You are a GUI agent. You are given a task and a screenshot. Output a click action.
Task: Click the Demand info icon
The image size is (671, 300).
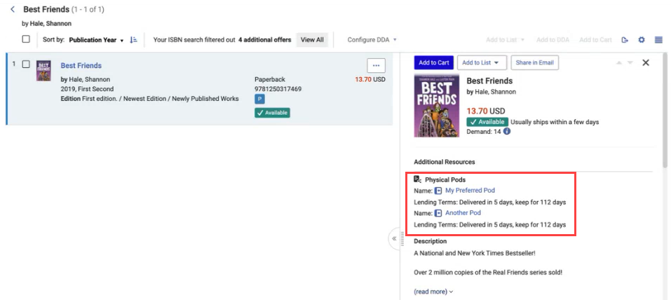(x=507, y=132)
